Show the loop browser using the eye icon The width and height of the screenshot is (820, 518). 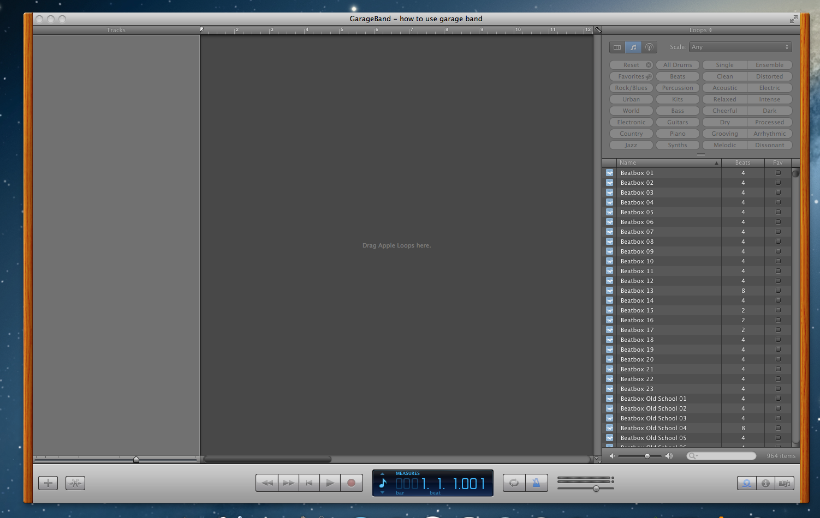pyautogui.click(x=746, y=483)
